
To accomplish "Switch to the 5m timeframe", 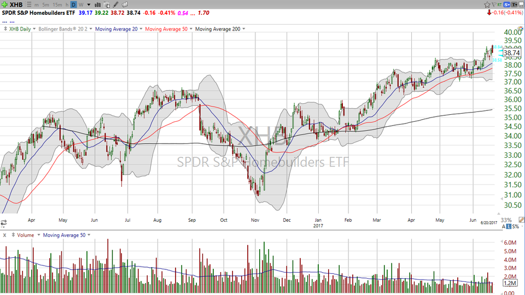I will [46, 5].
